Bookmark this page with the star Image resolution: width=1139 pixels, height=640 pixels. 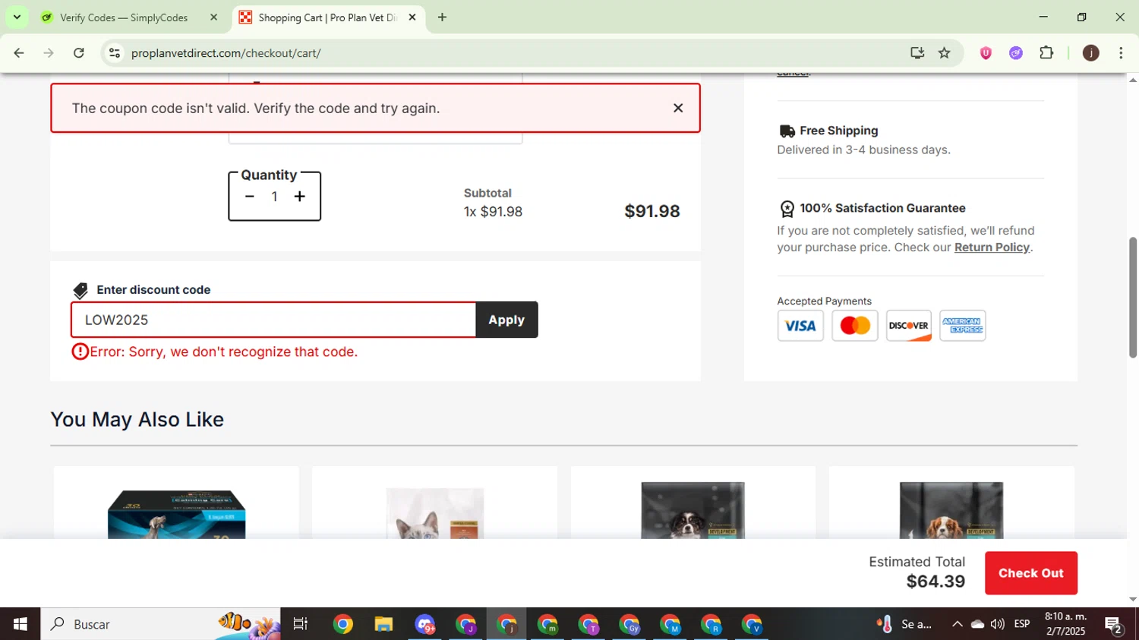[x=945, y=53]
